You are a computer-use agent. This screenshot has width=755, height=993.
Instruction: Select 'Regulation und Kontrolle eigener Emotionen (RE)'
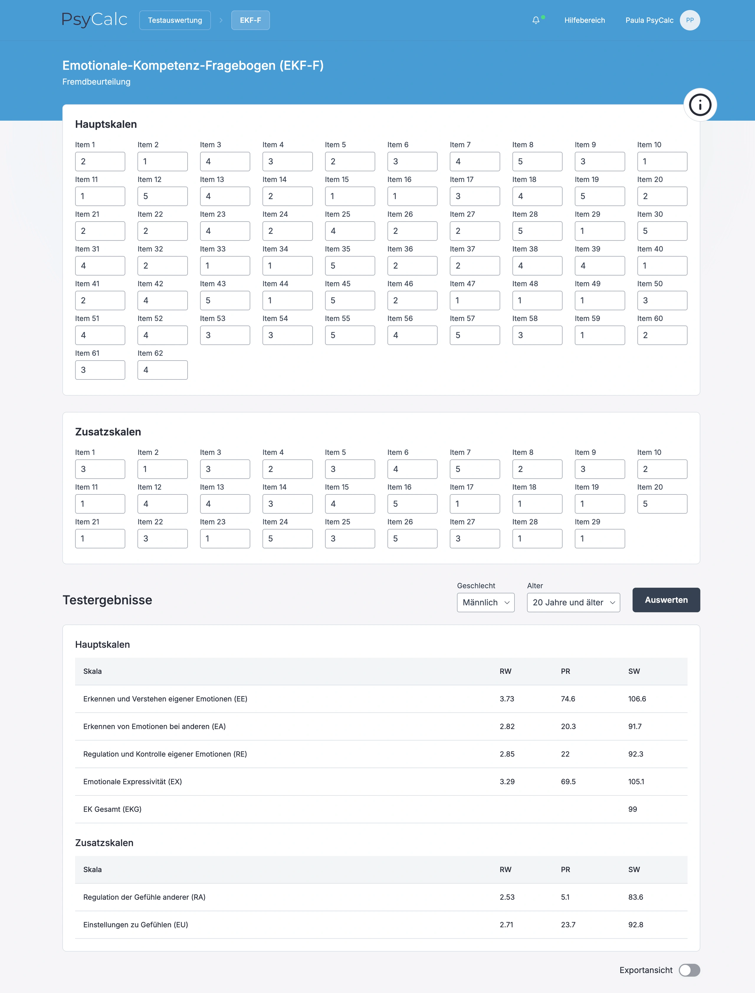381,754
